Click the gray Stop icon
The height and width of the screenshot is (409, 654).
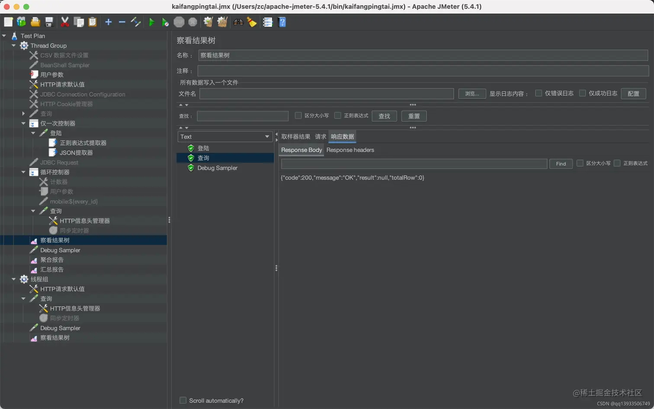[x=179, y=22]
